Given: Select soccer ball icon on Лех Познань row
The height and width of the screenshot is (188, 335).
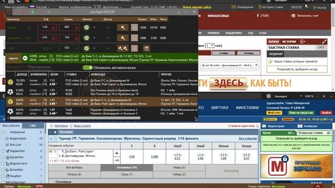Looking at the screenshot, I should (x=10, y=92).
